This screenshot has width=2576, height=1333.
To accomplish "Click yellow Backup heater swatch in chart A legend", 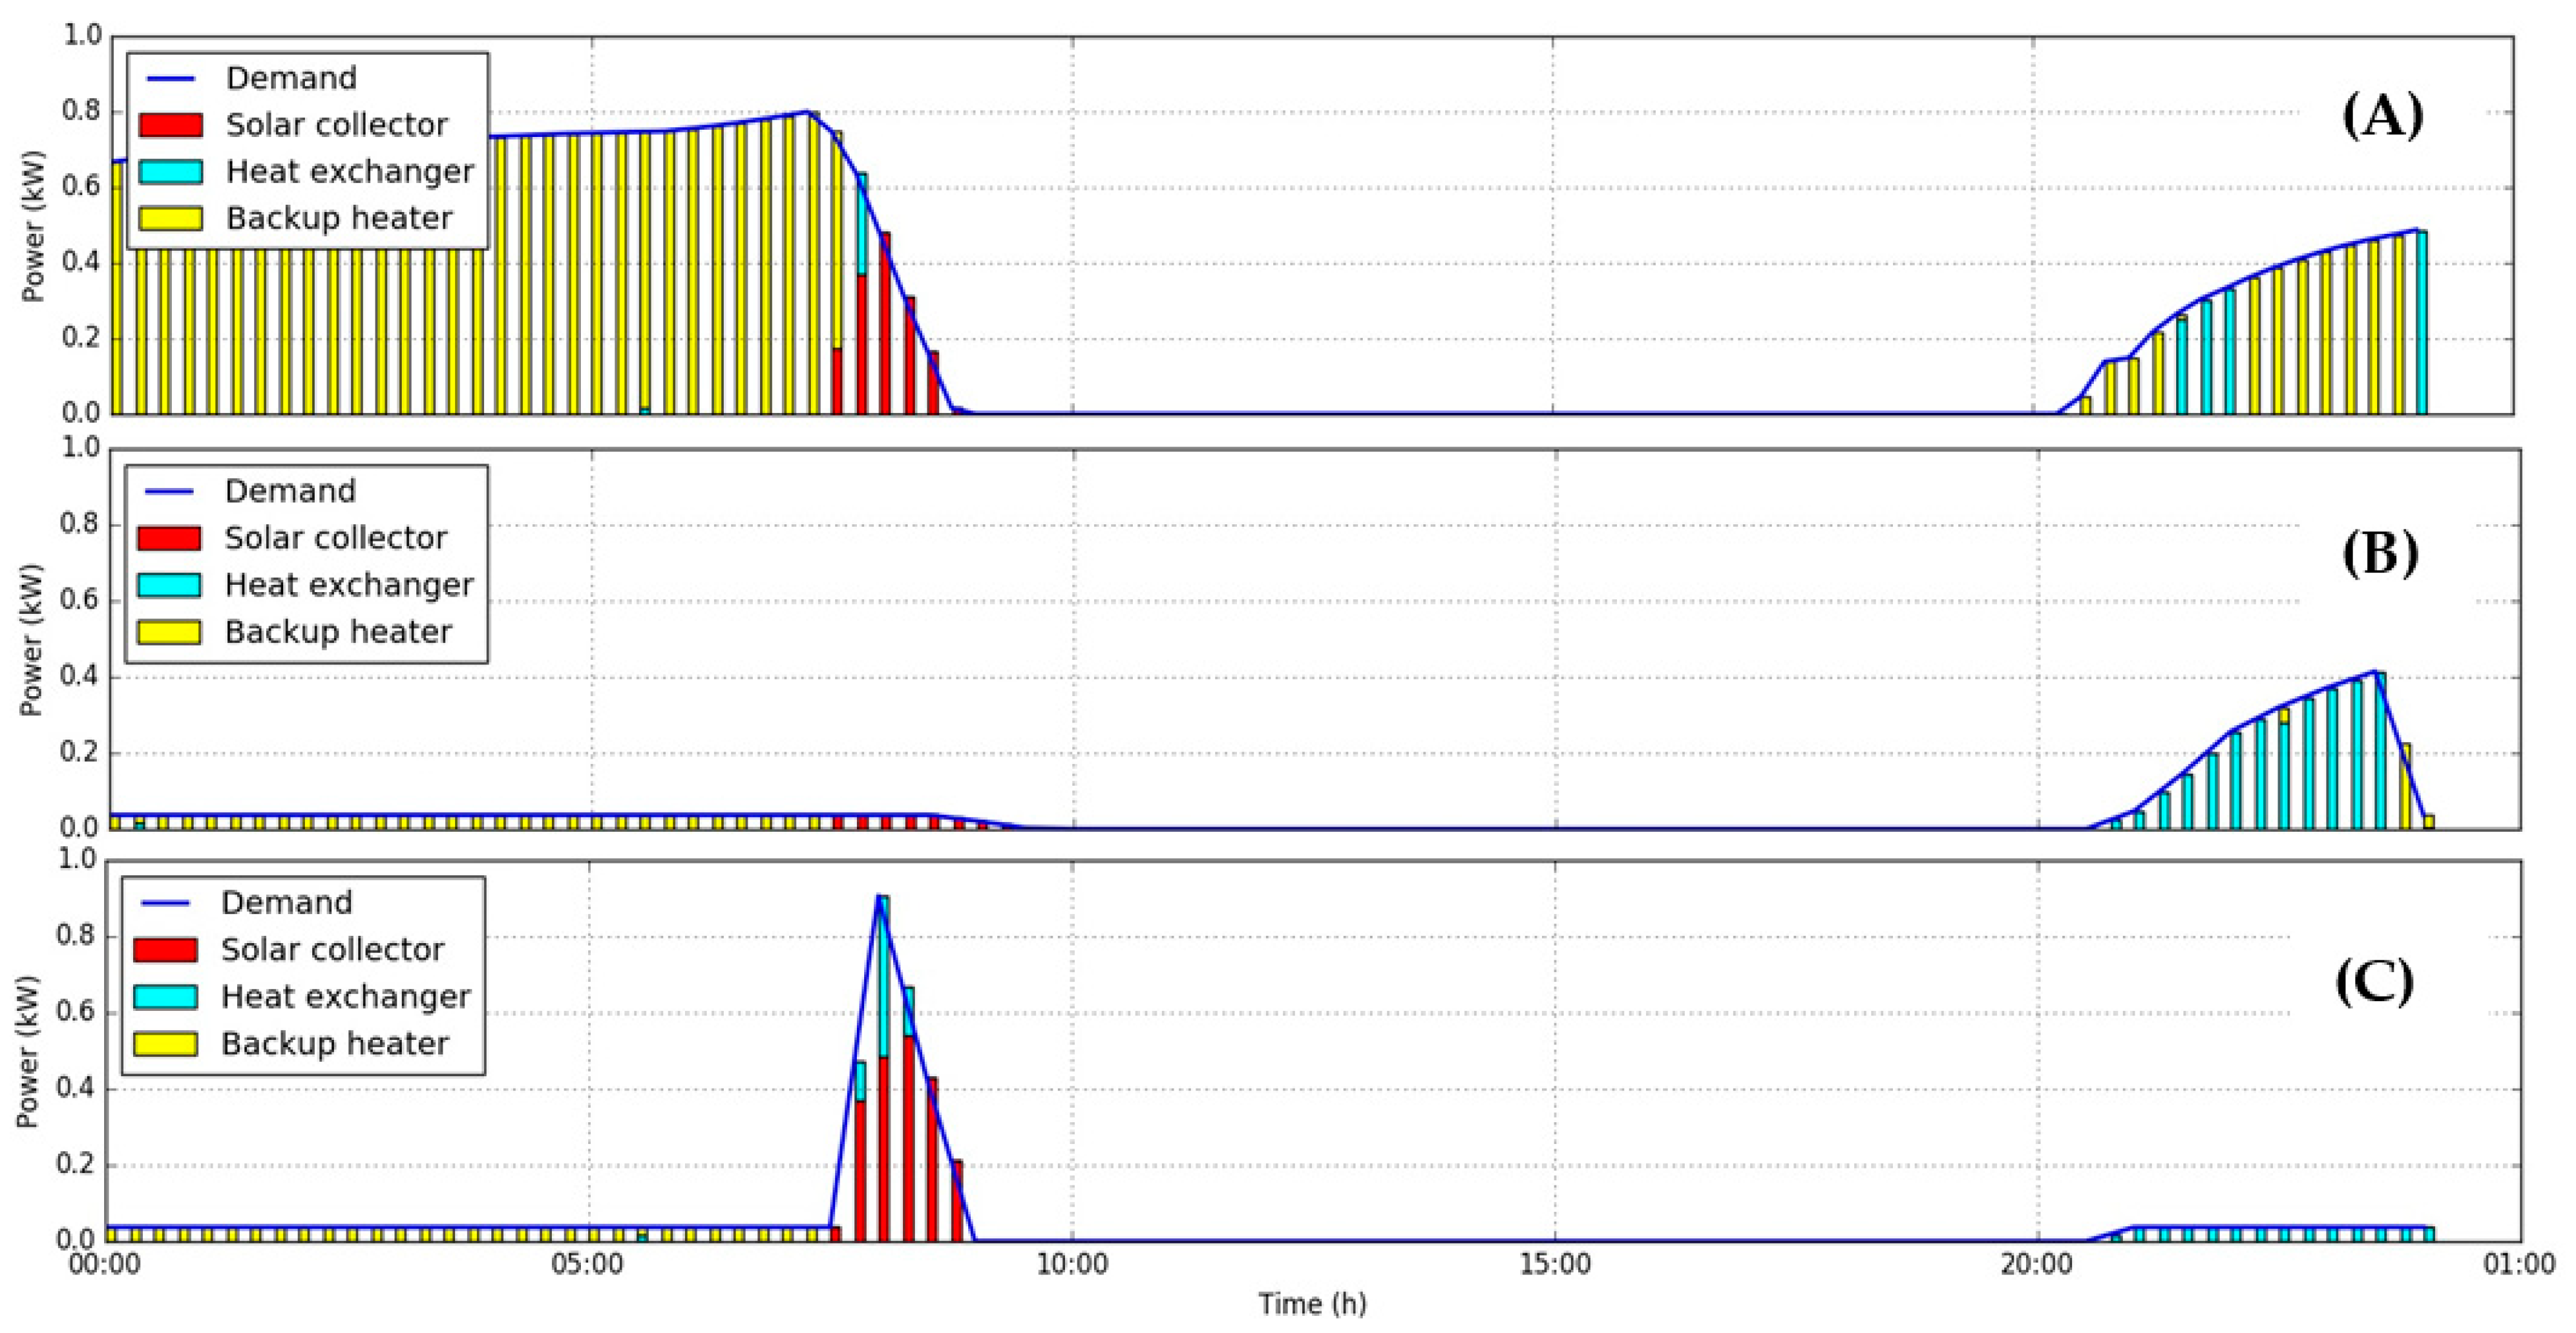I will click(170, 218).
